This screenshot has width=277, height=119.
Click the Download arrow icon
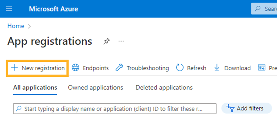(217, 68)
